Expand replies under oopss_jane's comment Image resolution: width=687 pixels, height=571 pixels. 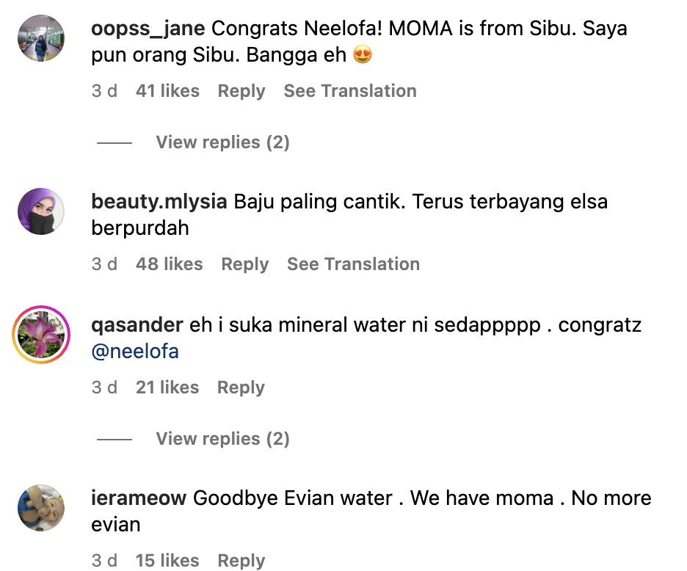[x=222, y=142]
